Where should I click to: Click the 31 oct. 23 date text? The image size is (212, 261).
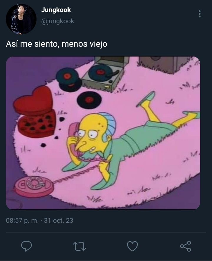point(59,221)
